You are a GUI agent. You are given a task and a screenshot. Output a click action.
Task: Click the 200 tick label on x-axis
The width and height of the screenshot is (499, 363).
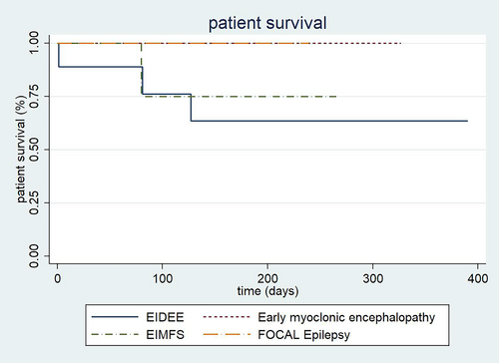click(x=267, y=278)
